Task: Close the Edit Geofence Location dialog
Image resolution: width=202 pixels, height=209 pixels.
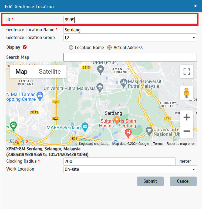Action: pos(196,6)
